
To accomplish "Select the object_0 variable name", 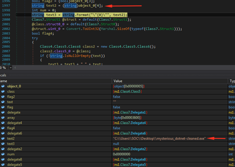I will [x=14, y=86].
